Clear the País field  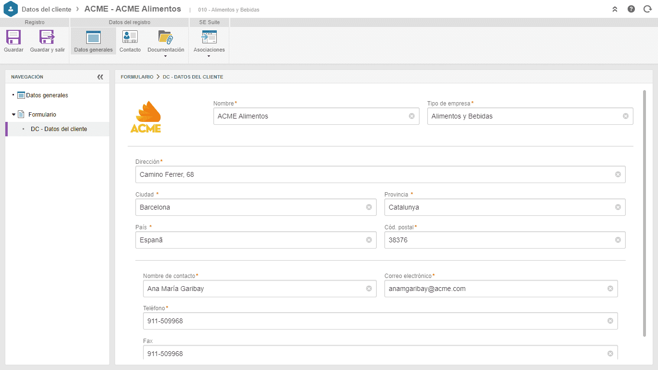369,240
